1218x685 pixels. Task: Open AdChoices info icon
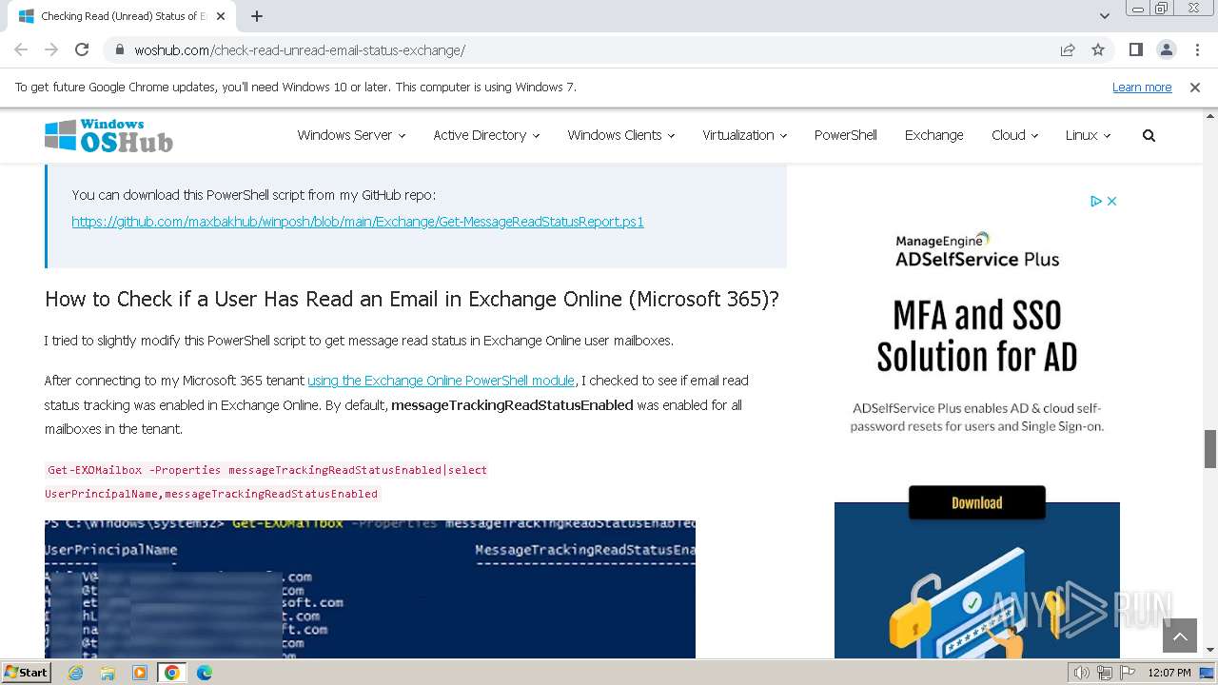[x=1096, y=201]
